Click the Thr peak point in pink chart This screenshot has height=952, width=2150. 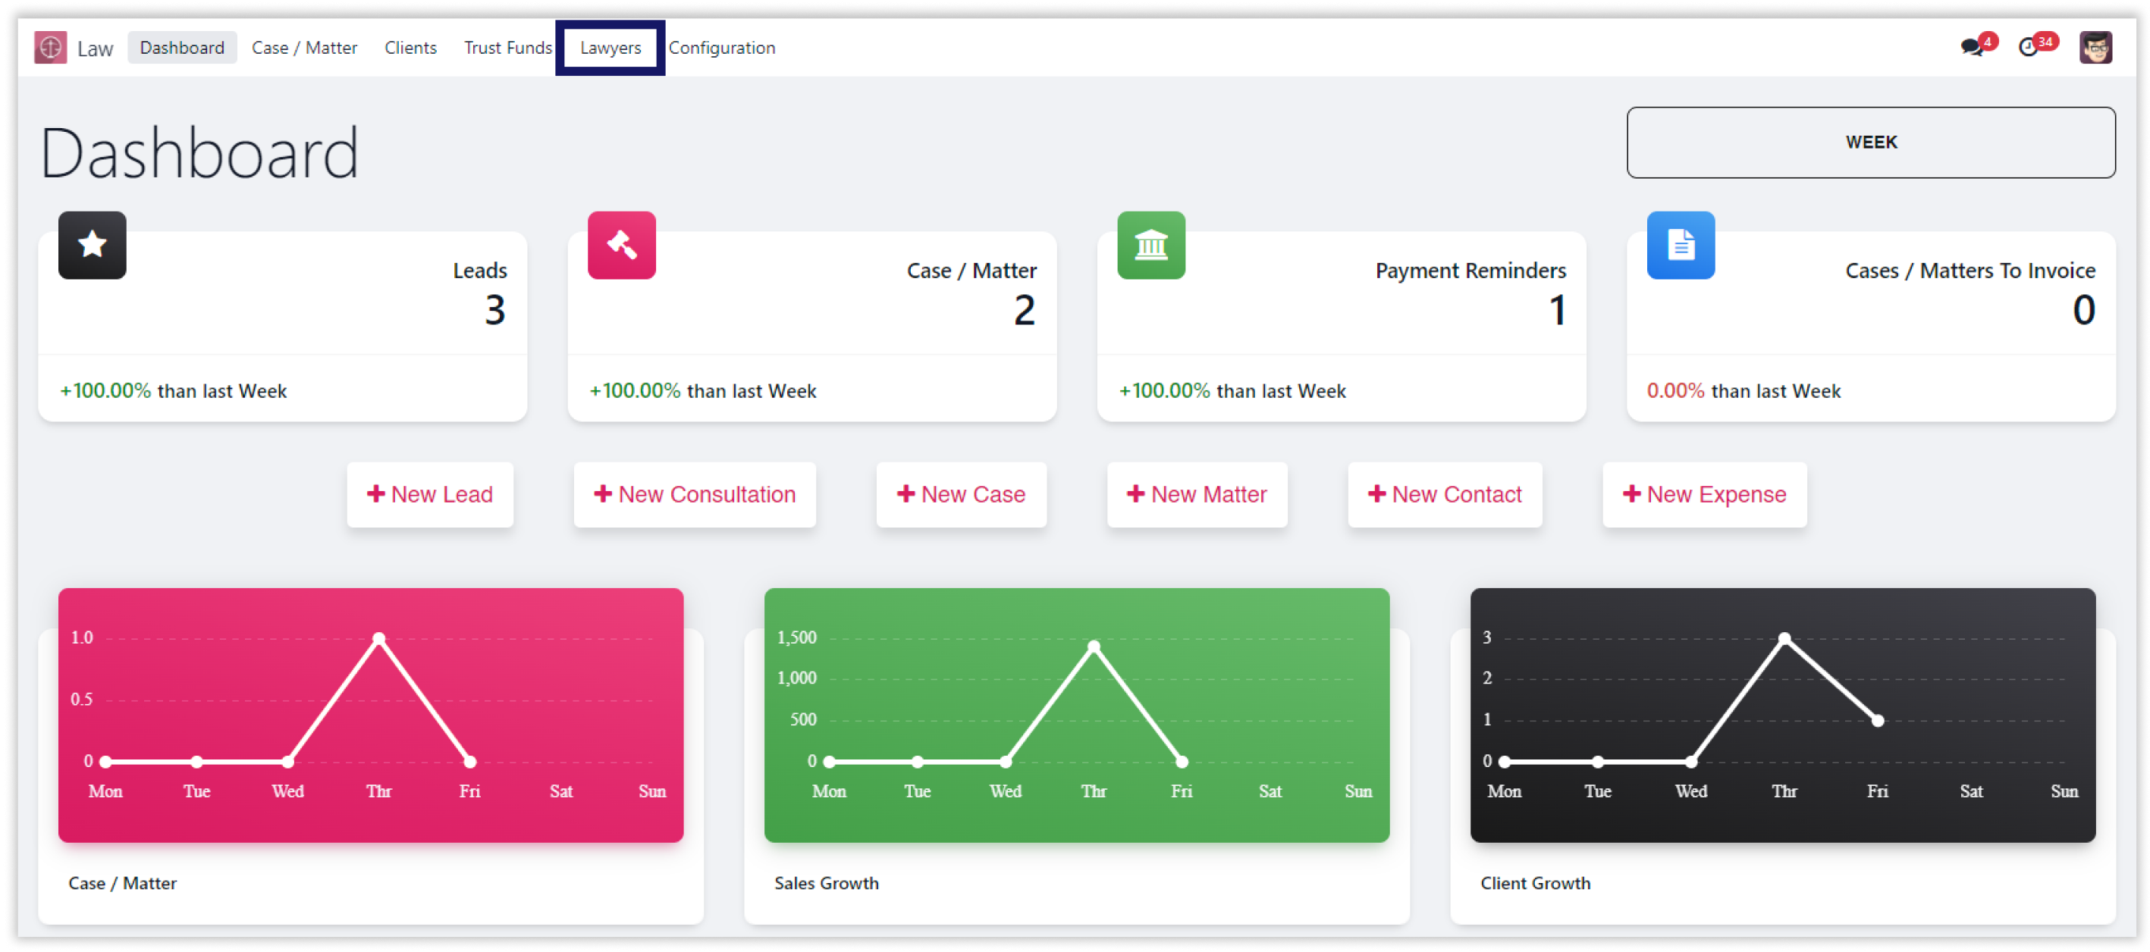(x=379, y=638)
